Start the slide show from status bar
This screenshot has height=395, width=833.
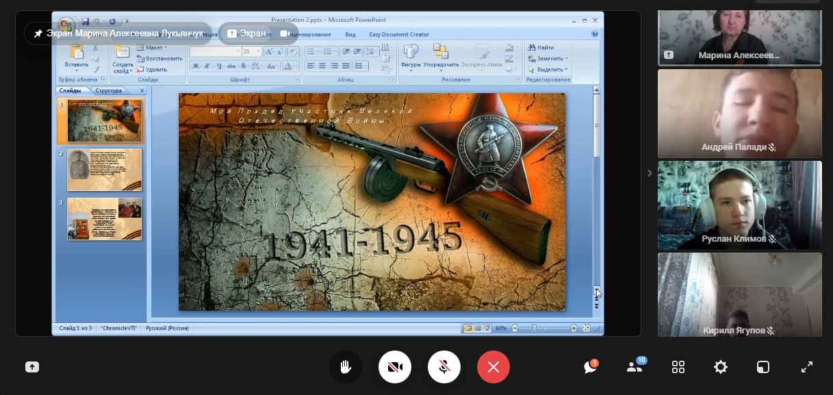tap(487, 329)
